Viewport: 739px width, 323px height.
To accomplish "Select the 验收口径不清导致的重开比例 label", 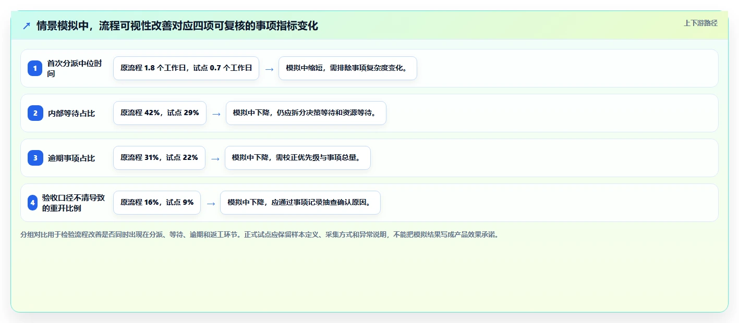I will [74, 203].
